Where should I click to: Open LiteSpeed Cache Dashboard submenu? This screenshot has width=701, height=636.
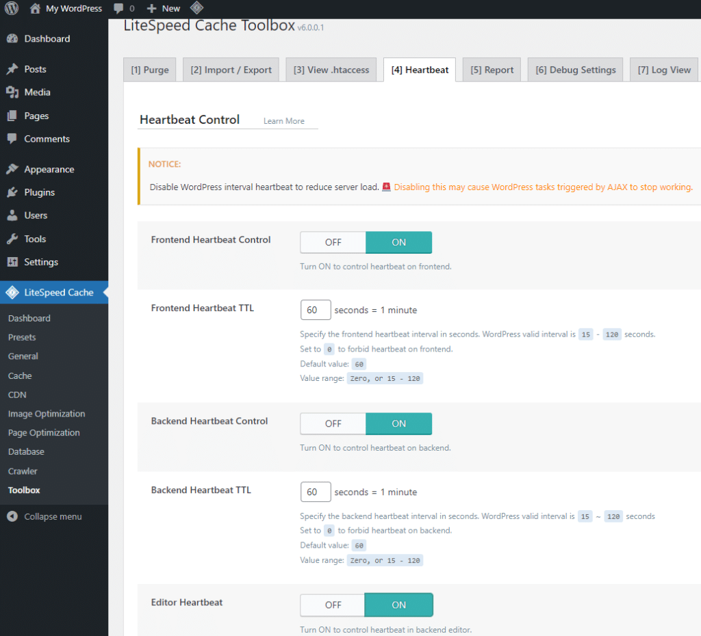29,318
